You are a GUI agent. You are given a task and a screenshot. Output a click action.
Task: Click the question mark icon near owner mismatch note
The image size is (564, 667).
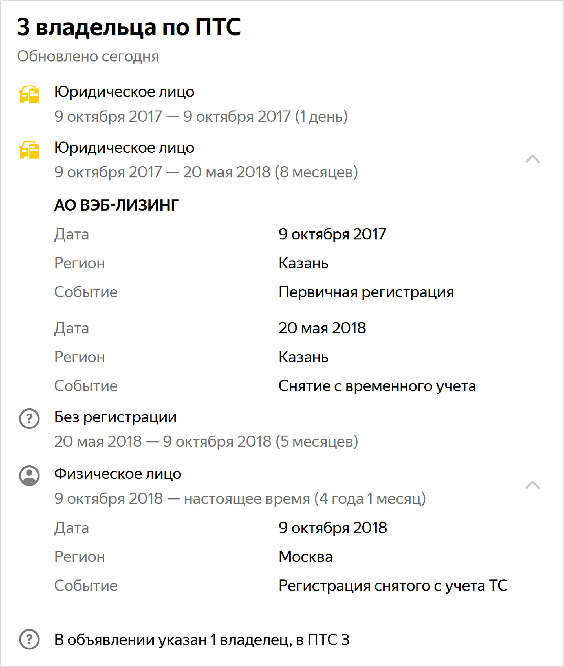[29, 639]
